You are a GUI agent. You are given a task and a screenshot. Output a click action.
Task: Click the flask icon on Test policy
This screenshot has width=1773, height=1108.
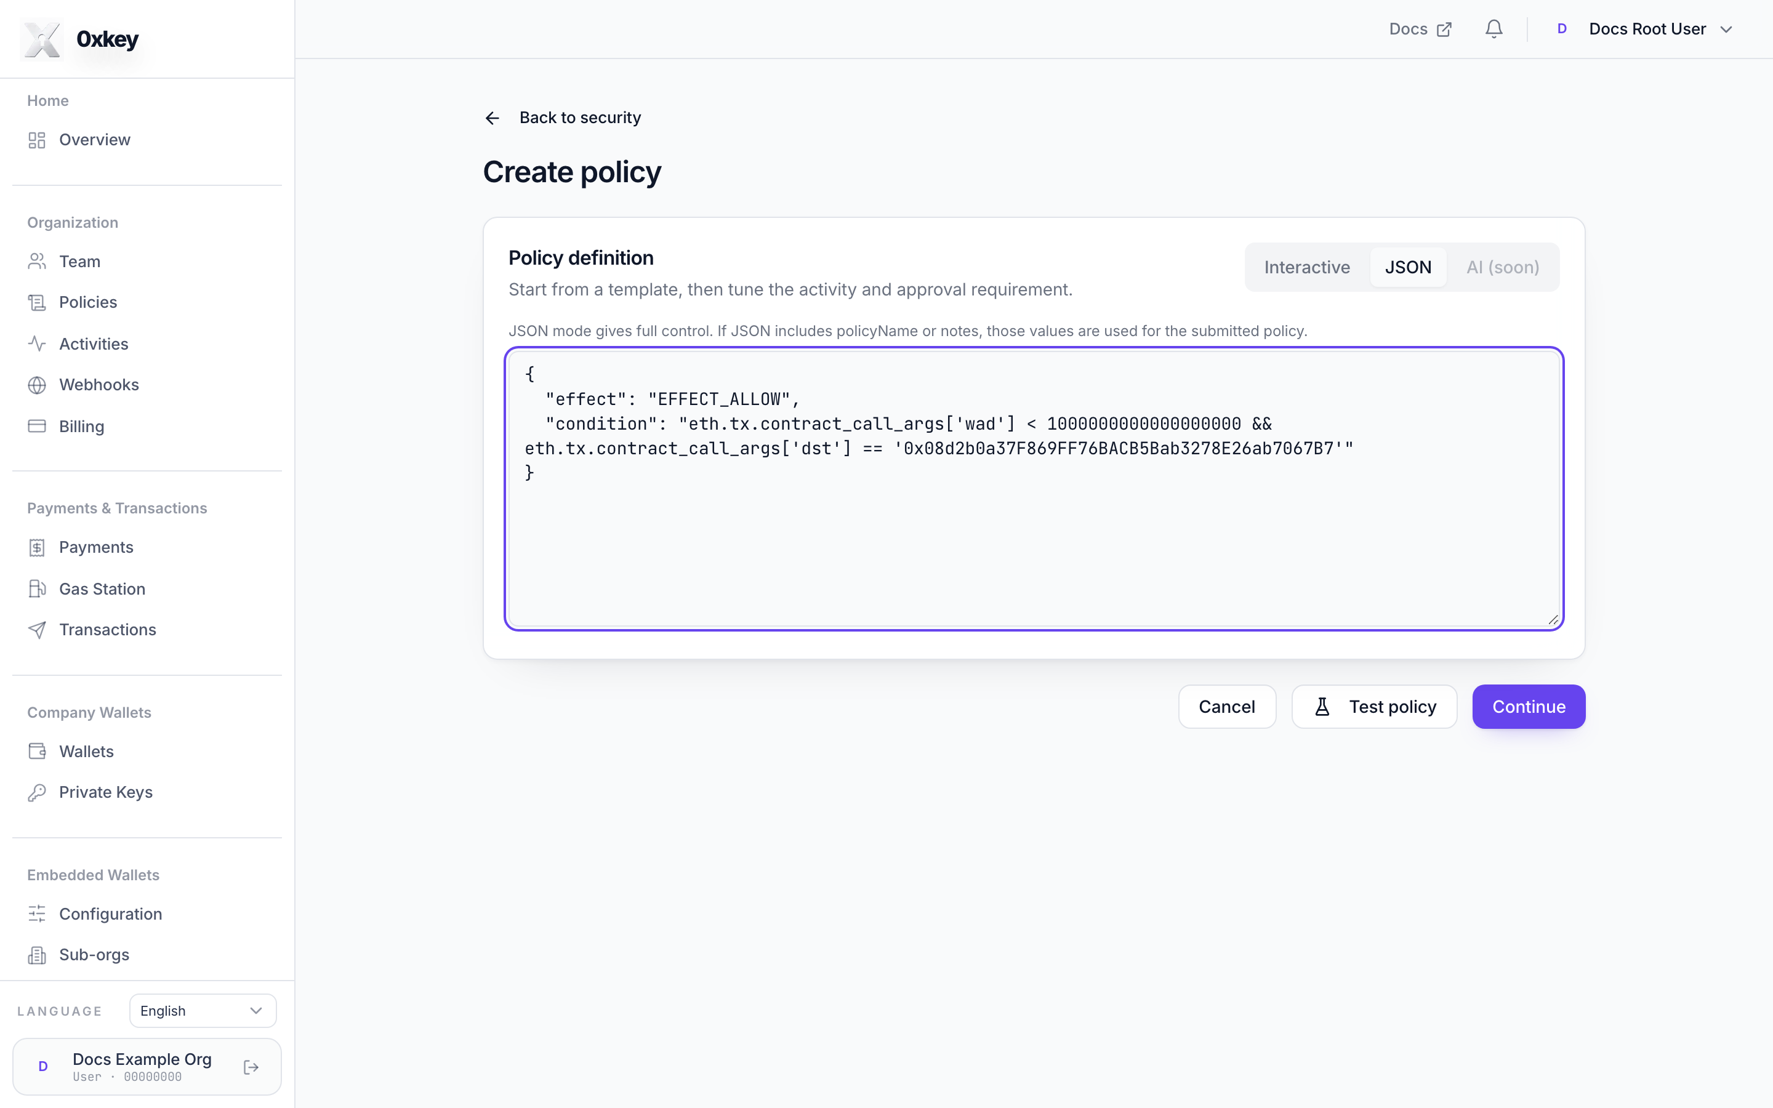pyautogui.click(x=1322, y=707)
